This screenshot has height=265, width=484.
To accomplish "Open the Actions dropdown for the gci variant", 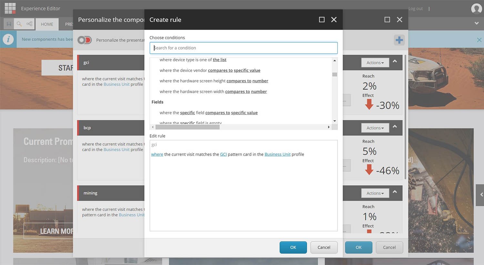I will pyautogui.click(x=375, y=62).
